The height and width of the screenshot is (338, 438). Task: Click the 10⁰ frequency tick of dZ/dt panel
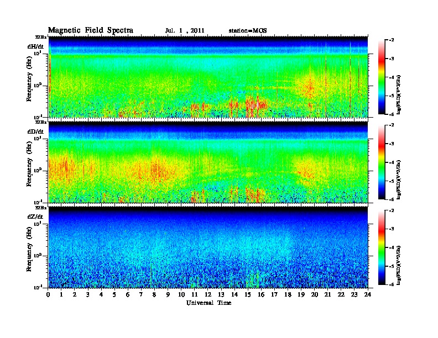click(x=38, y=256)
